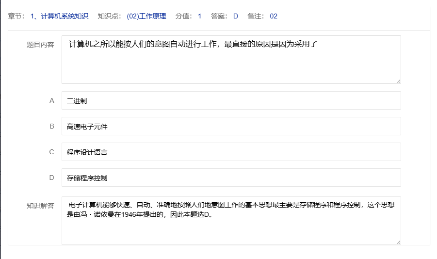Screen dimensions: 437x259
Task: Select option C field 程序设计语言
Action: (231, 152)
